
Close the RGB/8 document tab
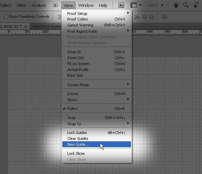point(26,26)
